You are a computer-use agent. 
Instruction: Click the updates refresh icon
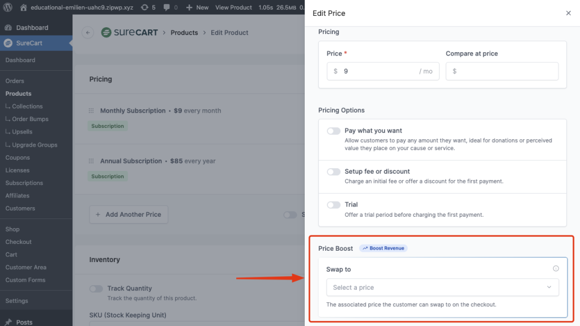[145, 7]
